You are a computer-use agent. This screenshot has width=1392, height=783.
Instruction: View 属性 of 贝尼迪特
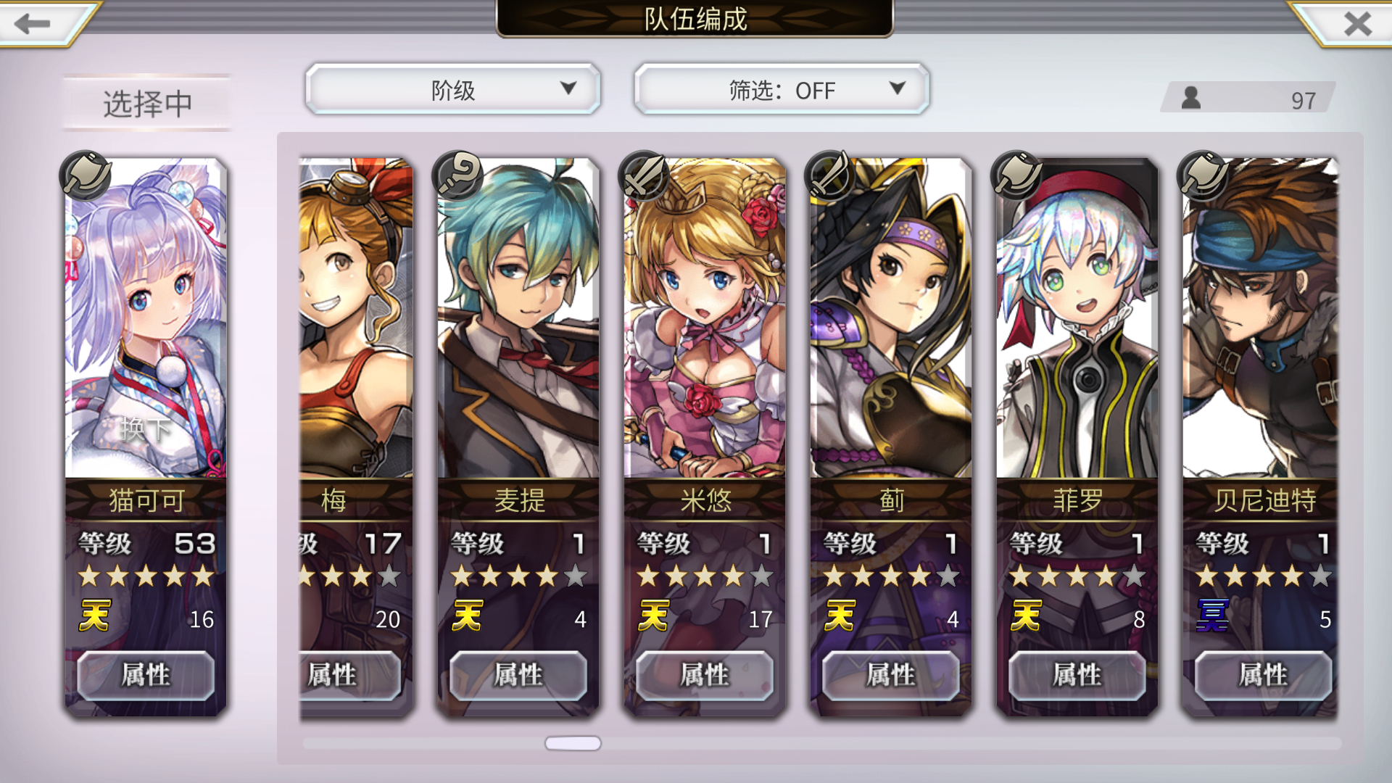[x=1264, y=675]
